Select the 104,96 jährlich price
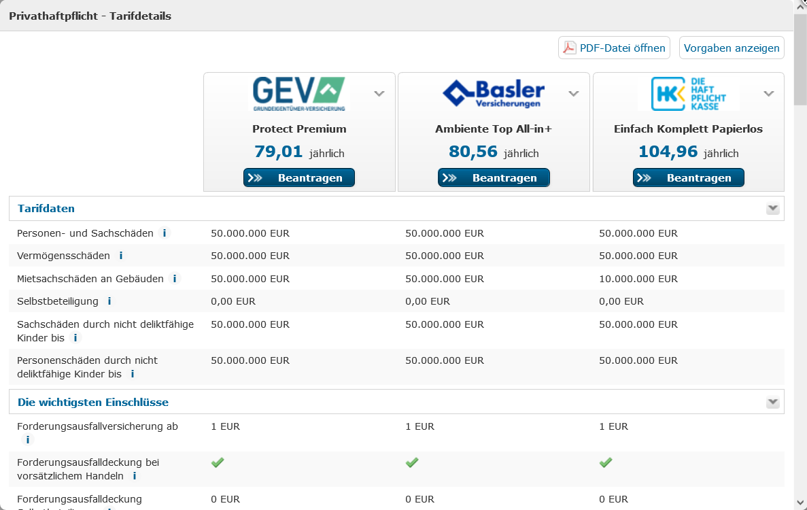The height and width of the screenshot is (510, 807). [688, 152]
